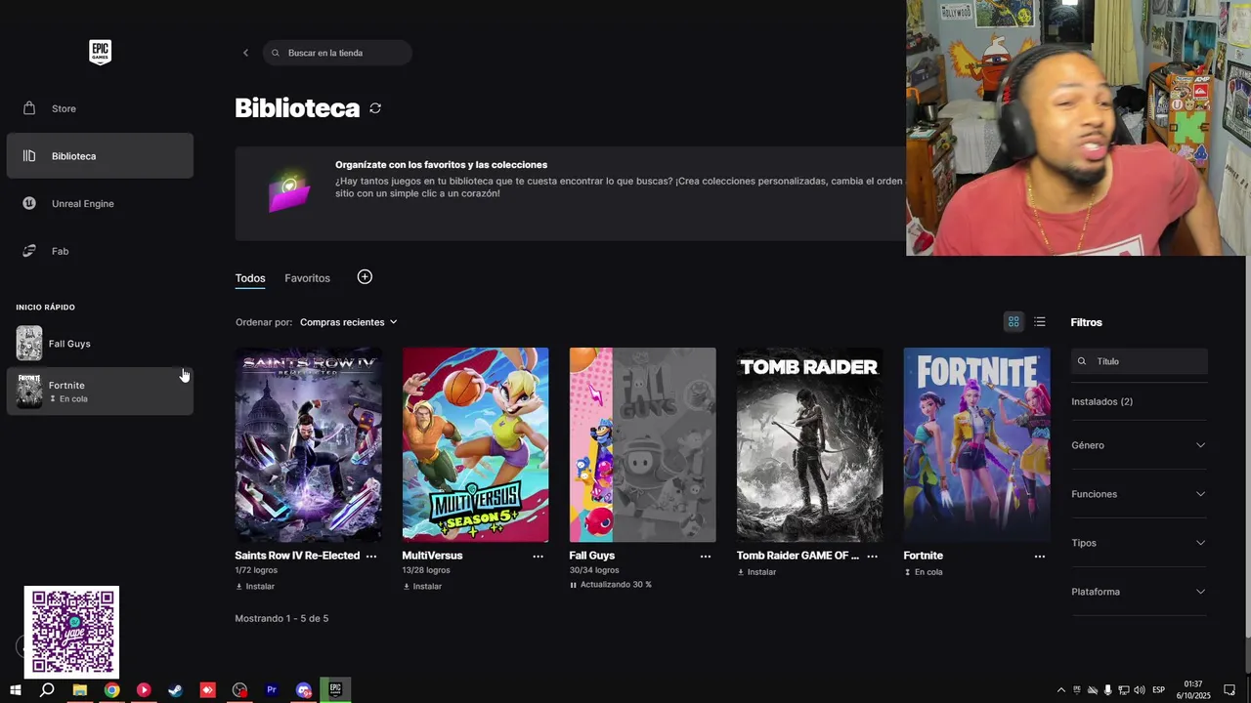Open Saints Row IV Re-Elected cover art
1251x703 pixels.
(x=308, y=444)
